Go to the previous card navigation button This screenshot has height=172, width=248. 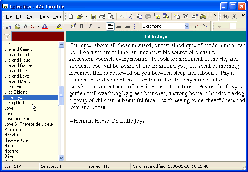(x=234, y=16)
